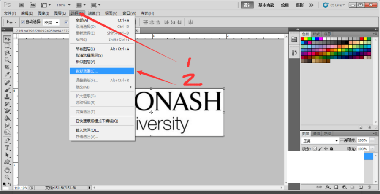Select the Healing Brush tool

[x=7, y=83]
